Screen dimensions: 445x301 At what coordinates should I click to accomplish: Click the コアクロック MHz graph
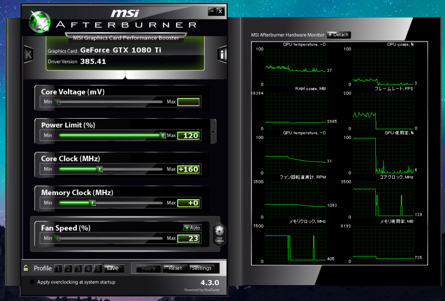[x=383, y=200]
